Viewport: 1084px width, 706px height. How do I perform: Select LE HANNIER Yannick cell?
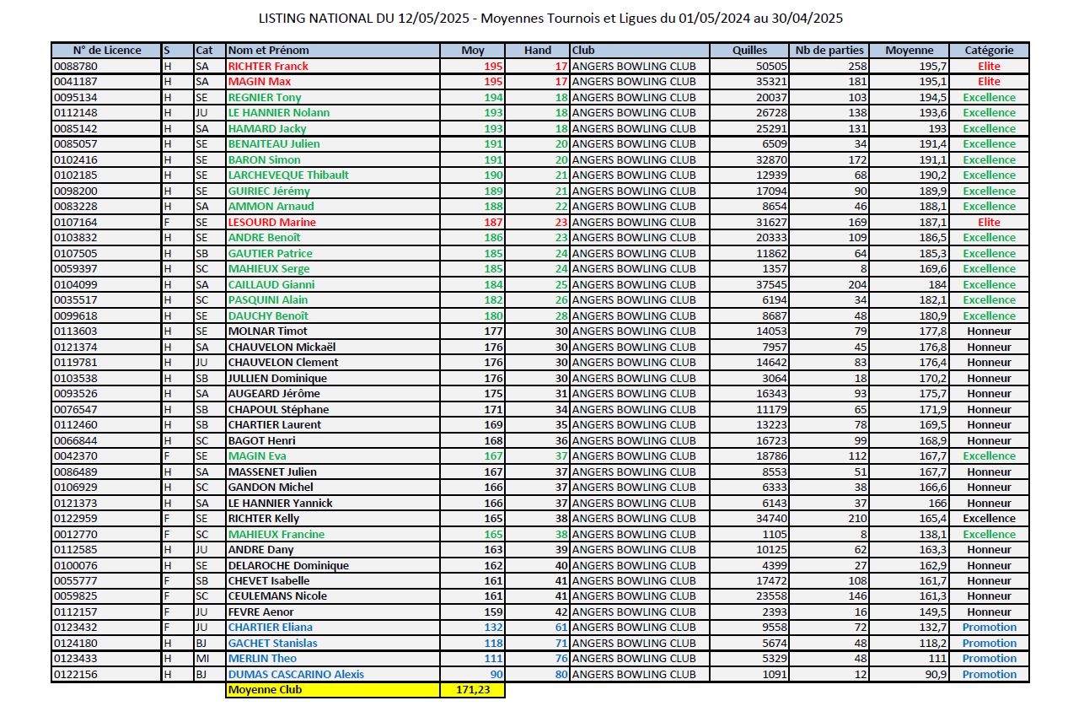click(x=333, y=503)
